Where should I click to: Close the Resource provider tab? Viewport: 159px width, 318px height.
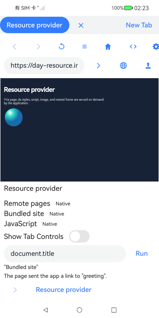pyautogui.click(x=81, y=25)
